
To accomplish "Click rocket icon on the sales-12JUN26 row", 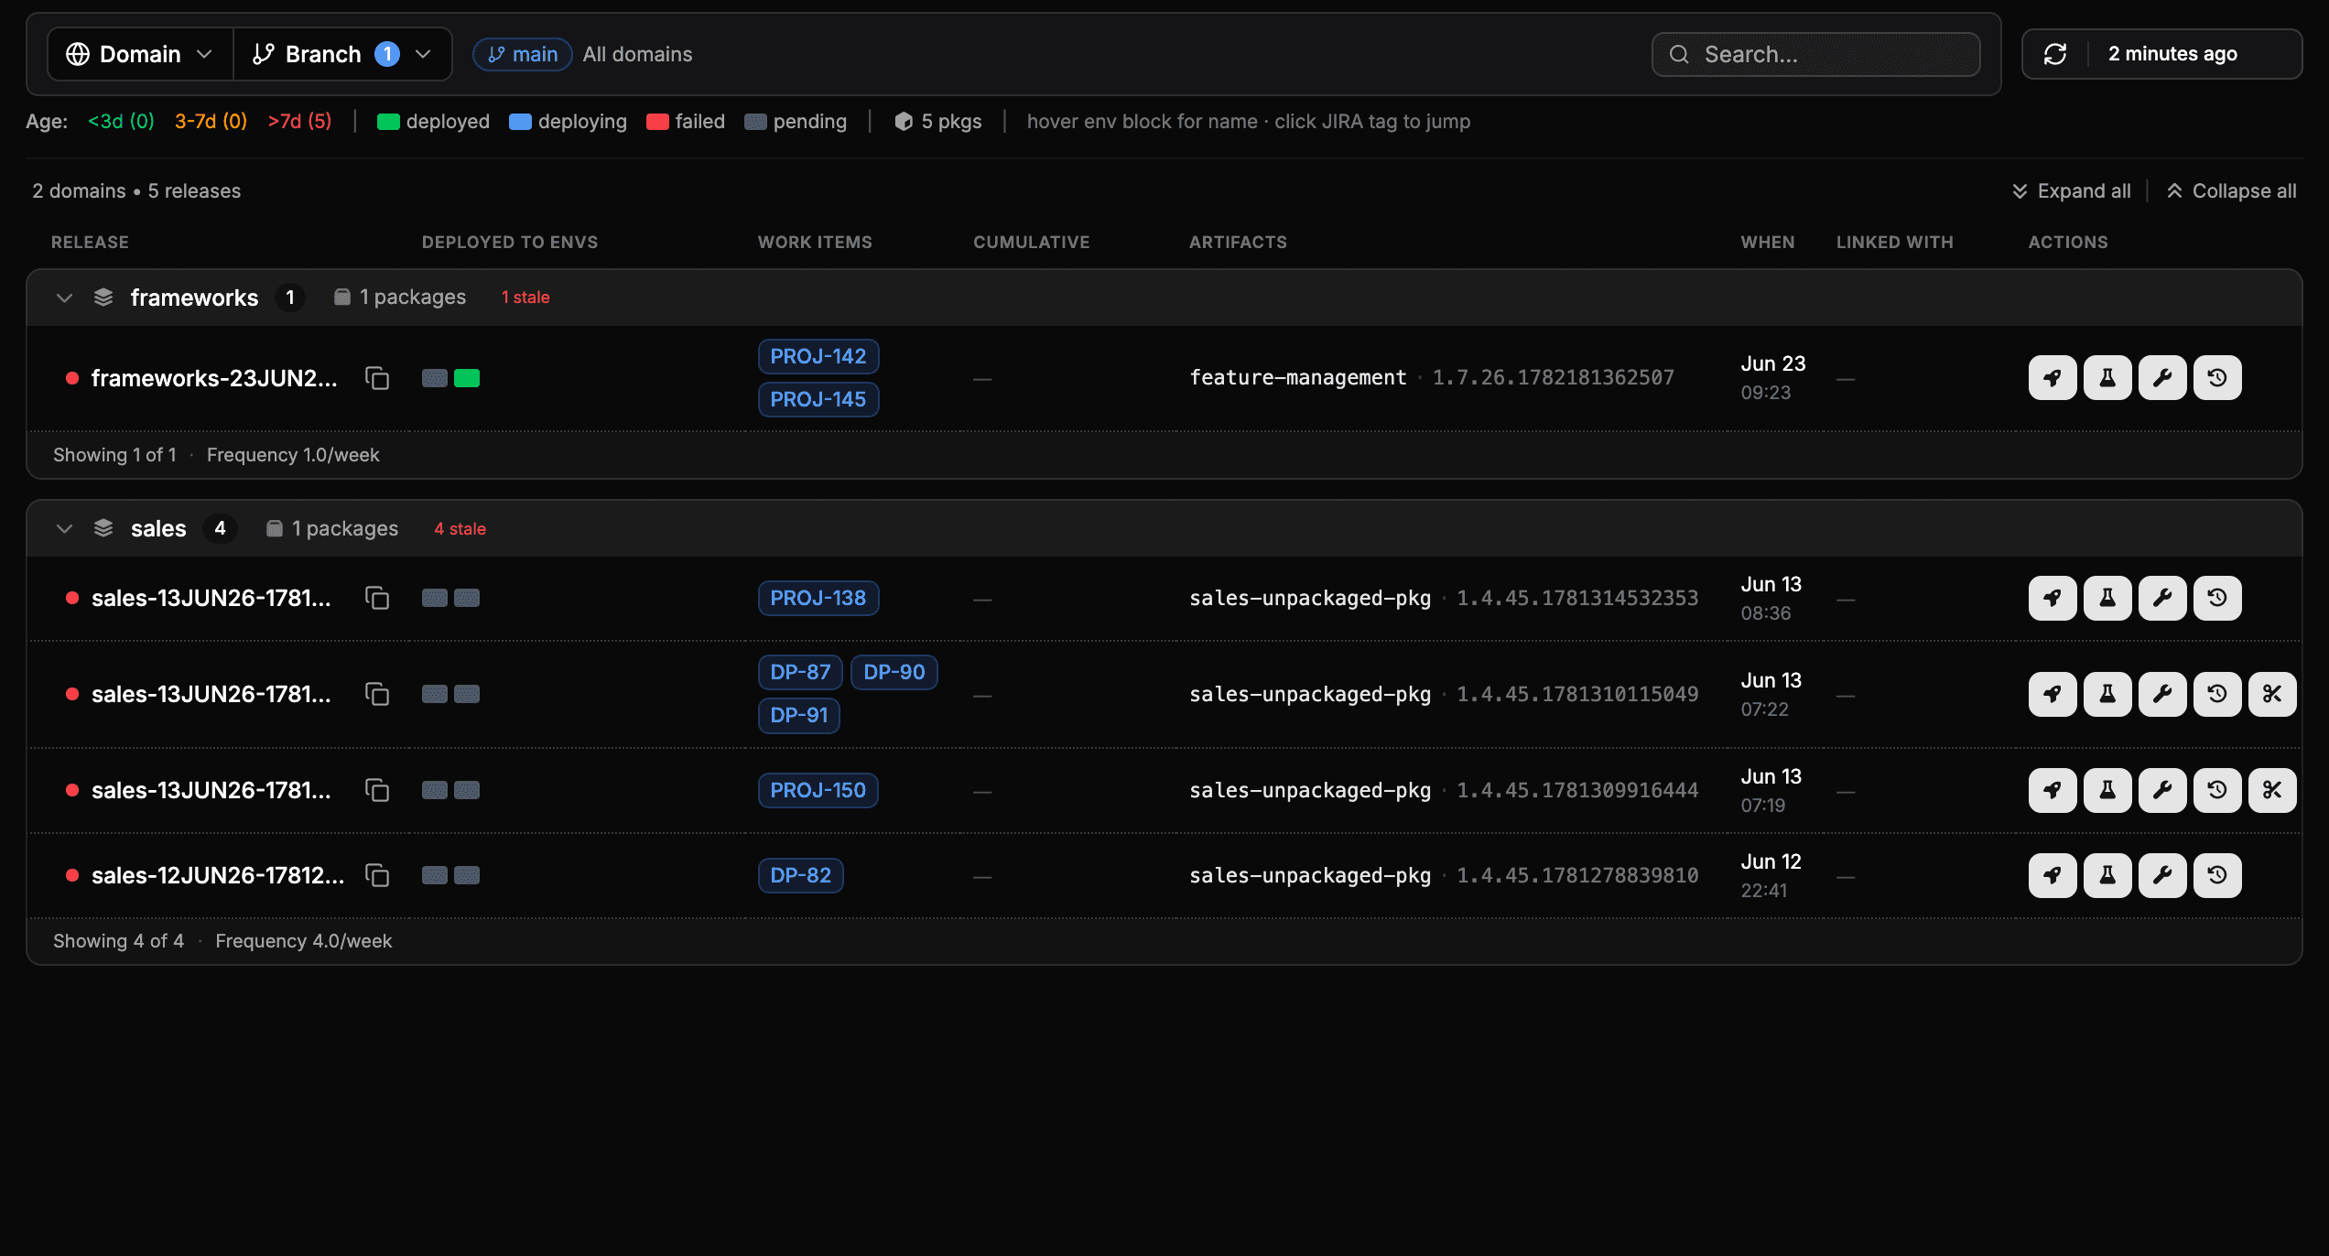I will (2053, 876).
